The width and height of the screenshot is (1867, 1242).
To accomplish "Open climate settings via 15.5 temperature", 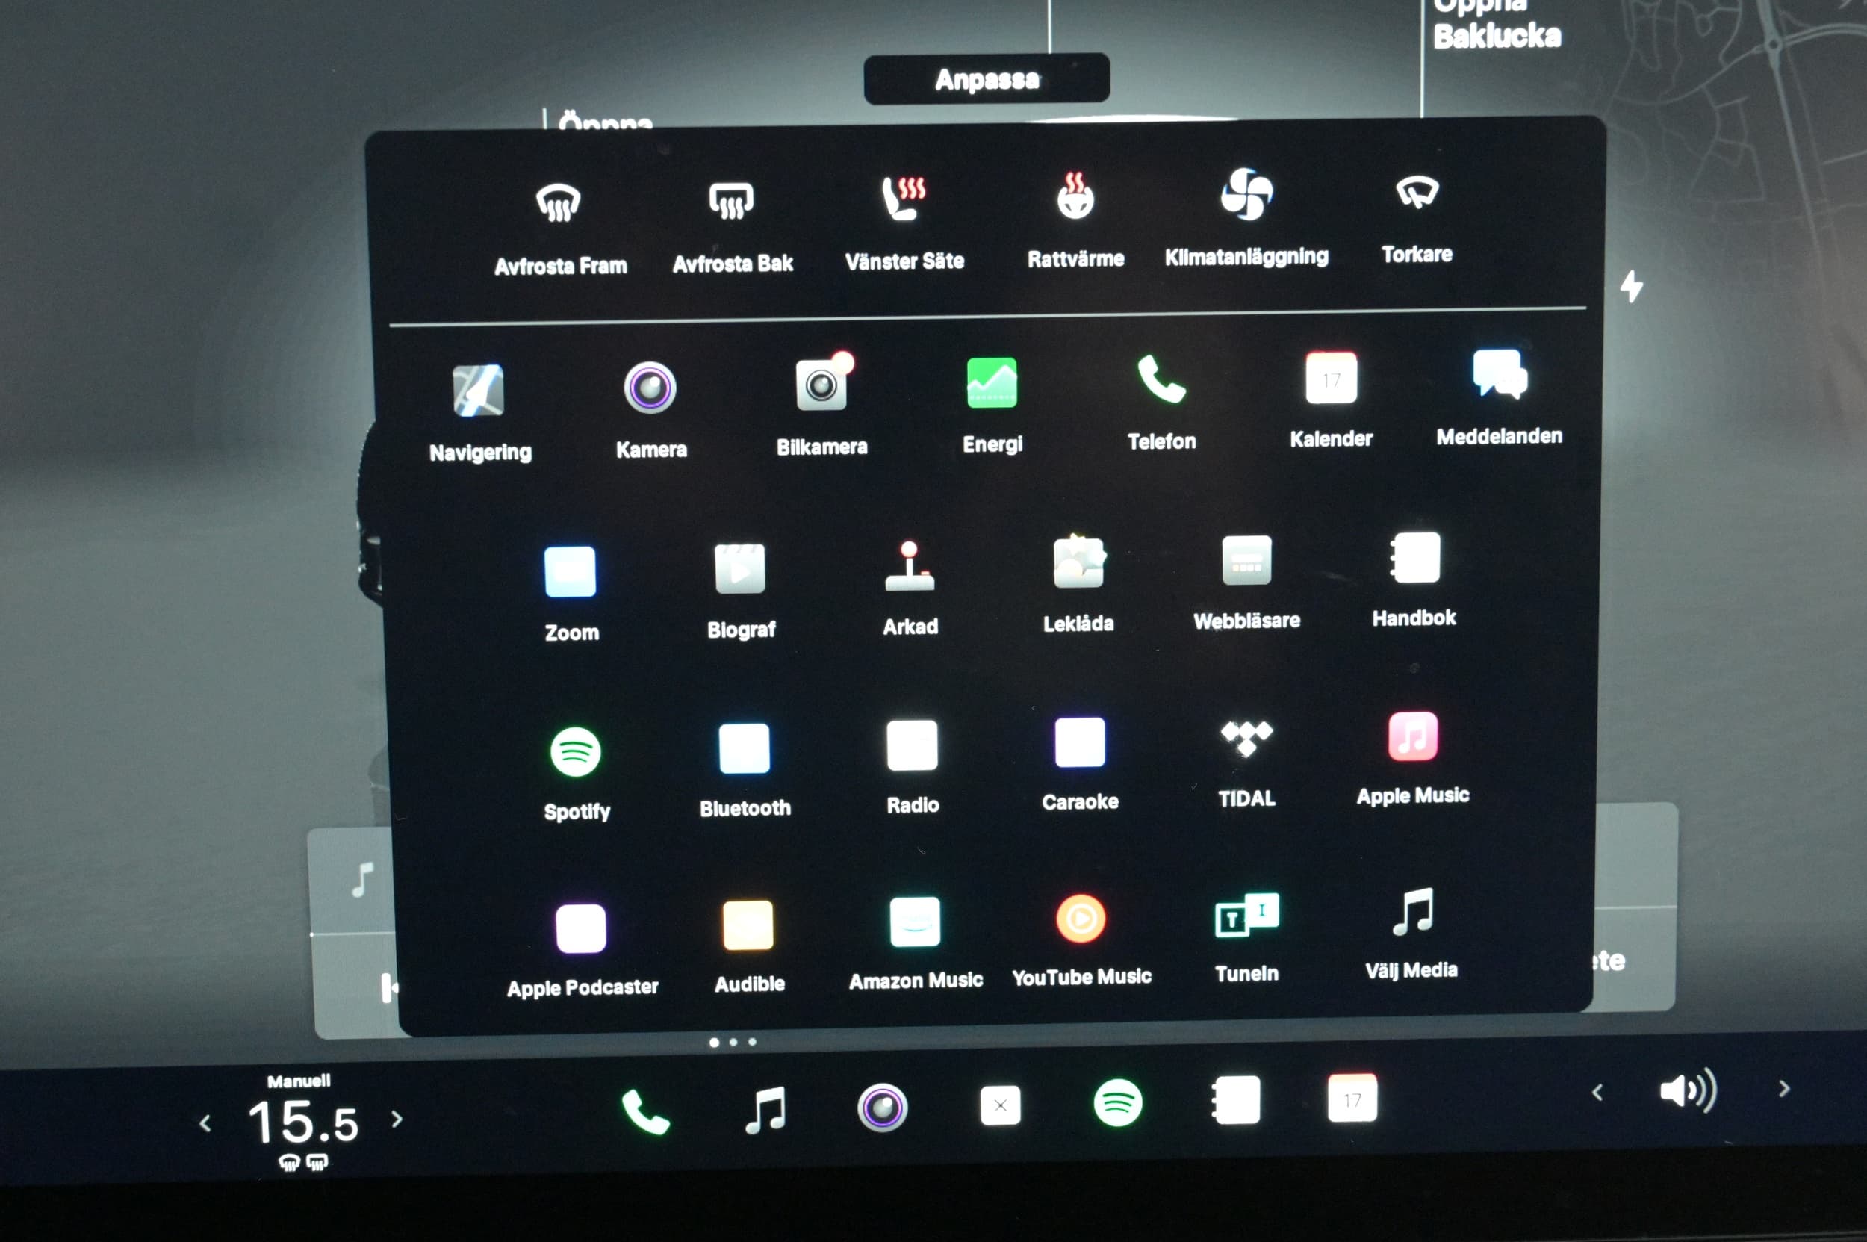I will pos(303,1123).
